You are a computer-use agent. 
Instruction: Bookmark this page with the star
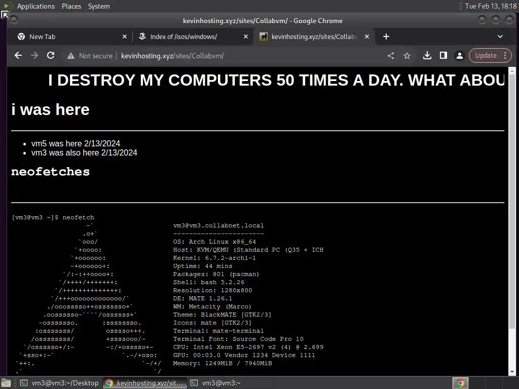[407, 56]
